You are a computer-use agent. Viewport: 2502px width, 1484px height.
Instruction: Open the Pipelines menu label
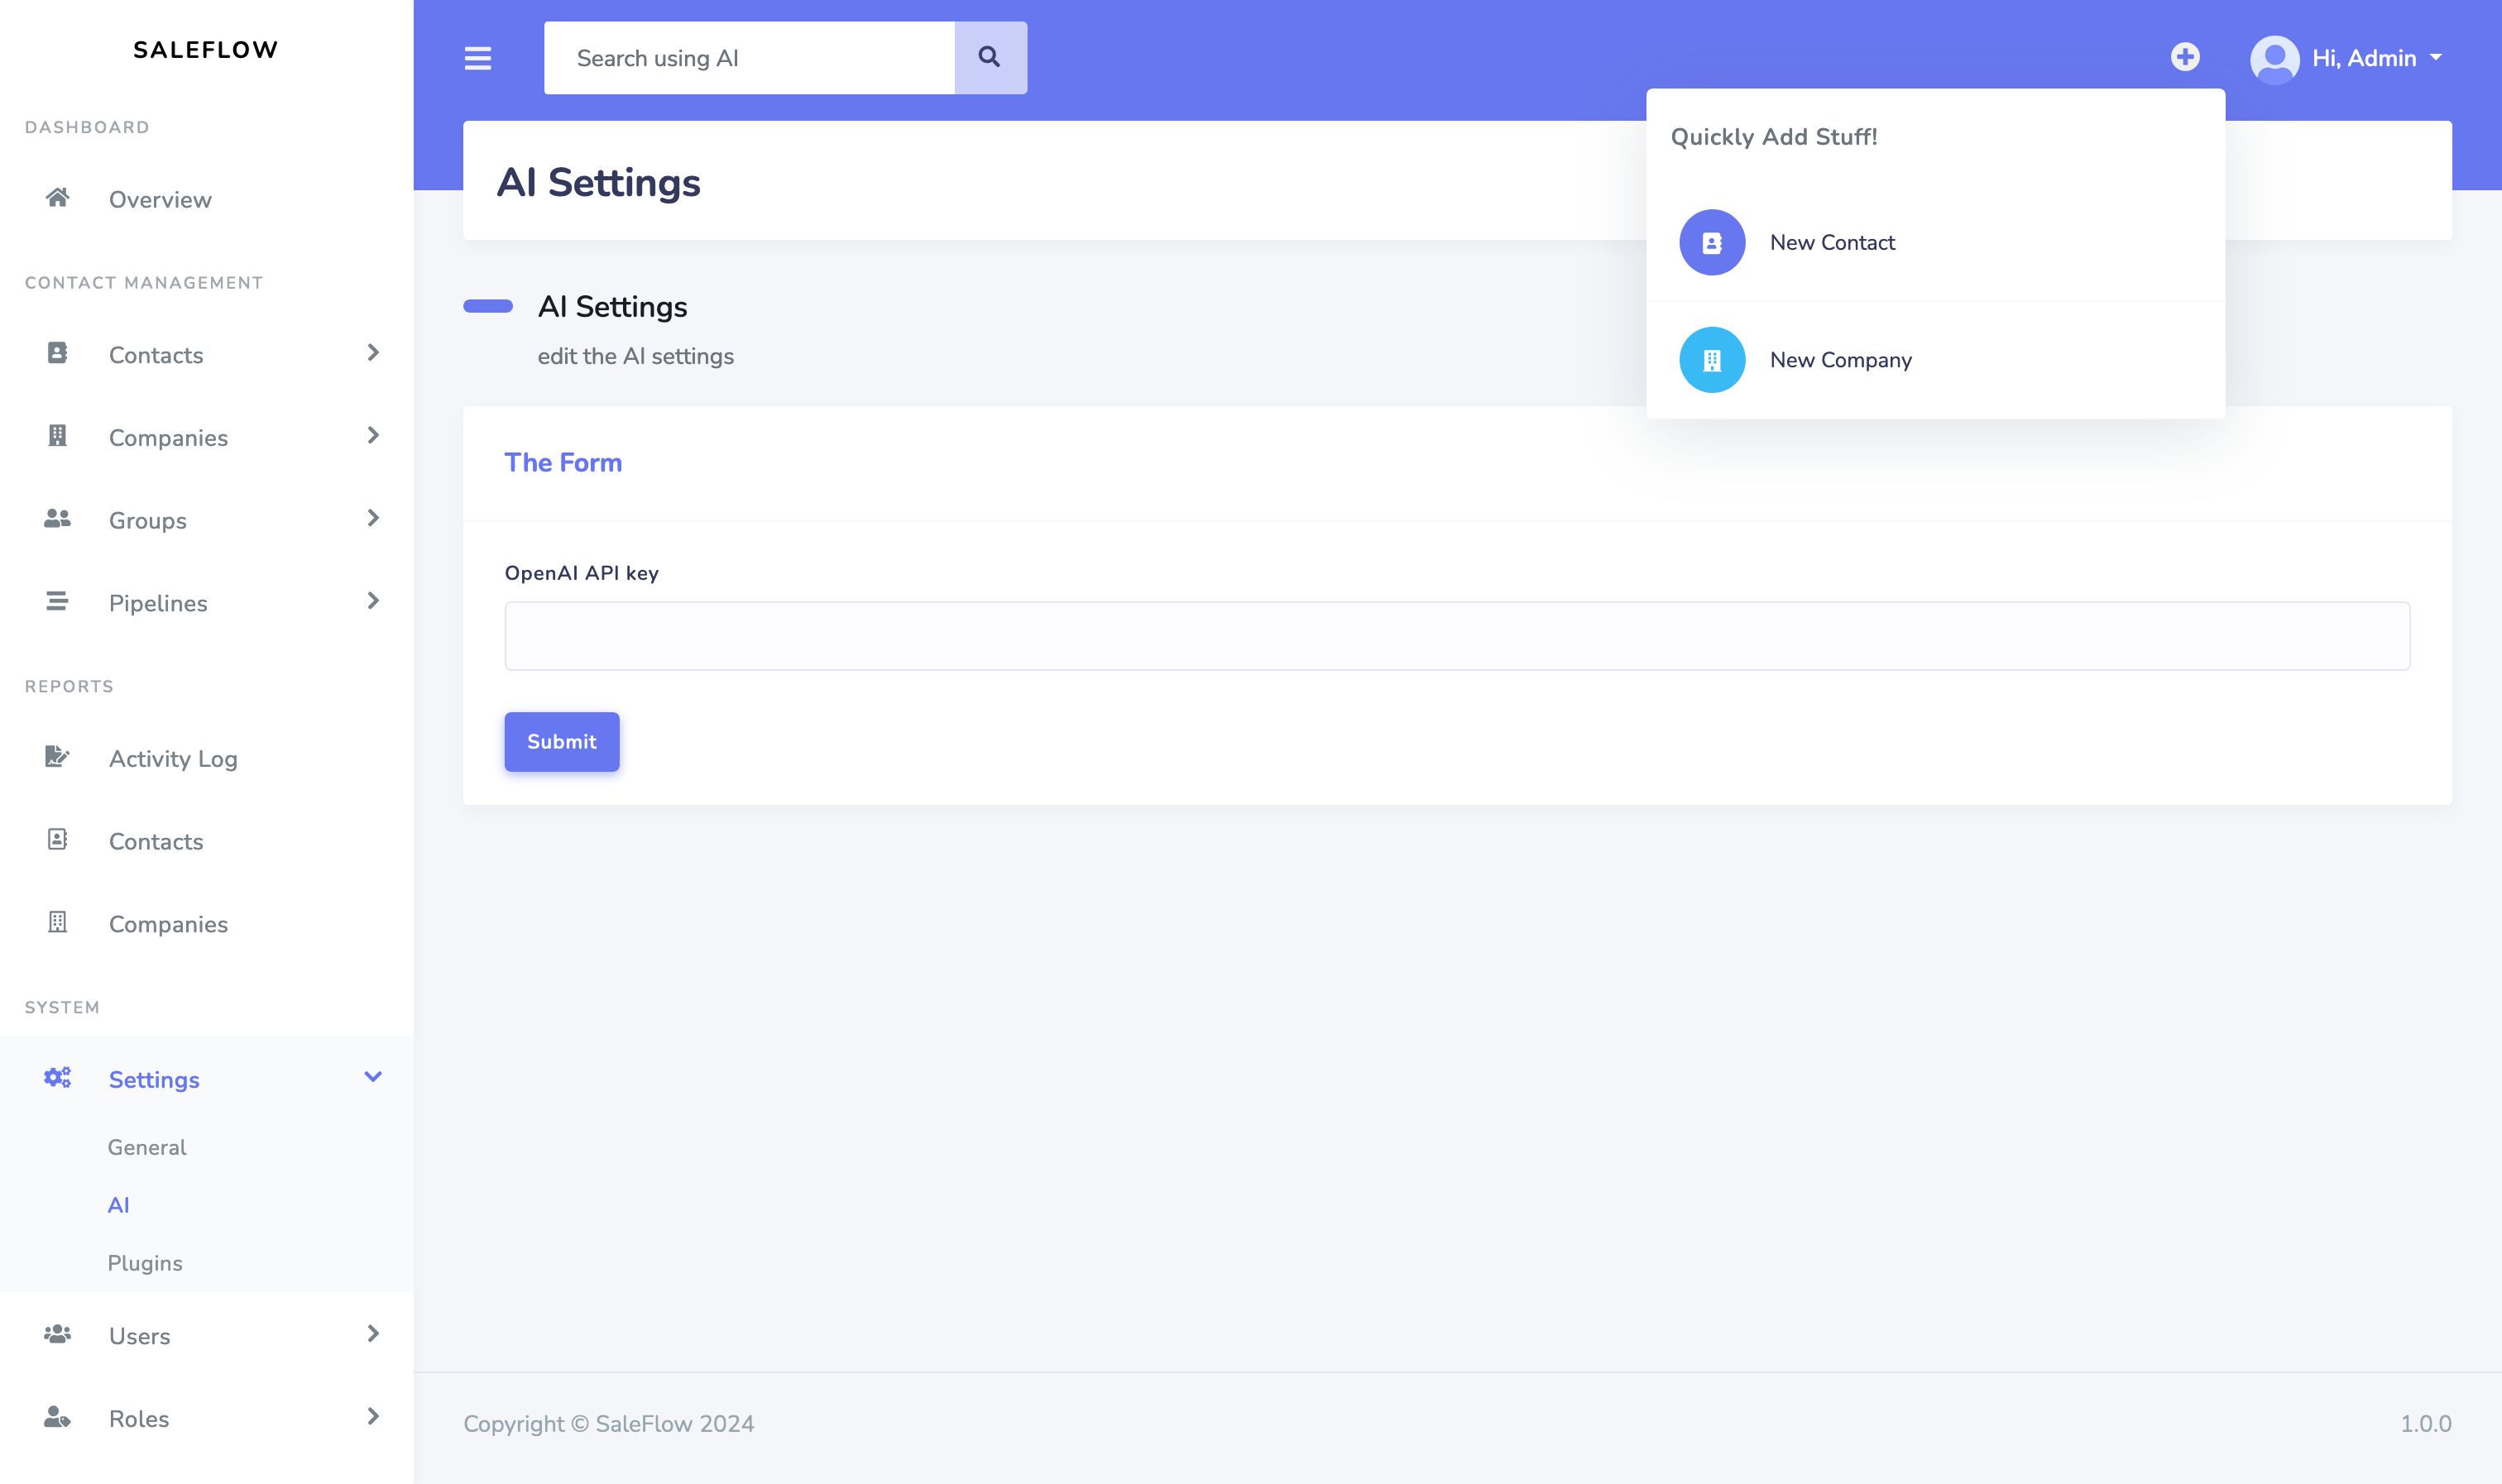coord(158,604)
